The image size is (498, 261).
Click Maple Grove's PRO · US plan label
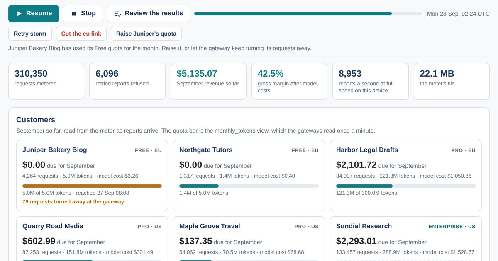click(x=307, y=227)
